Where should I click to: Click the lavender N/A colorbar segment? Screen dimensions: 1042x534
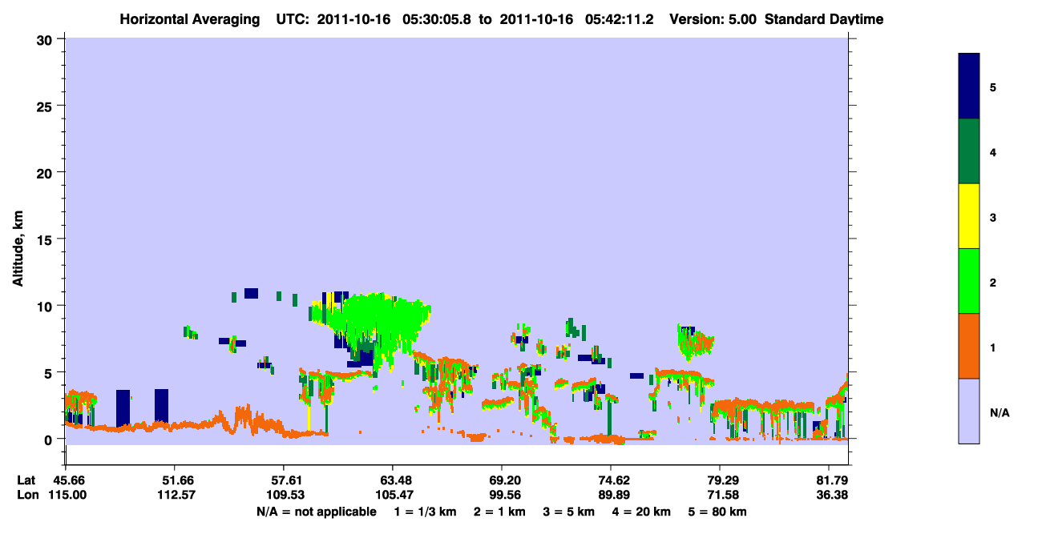tap(969, 411)
